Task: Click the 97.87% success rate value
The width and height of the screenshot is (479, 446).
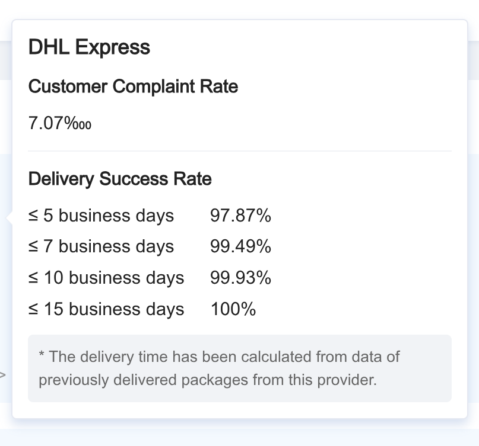Action: click(x=240, y=216)
